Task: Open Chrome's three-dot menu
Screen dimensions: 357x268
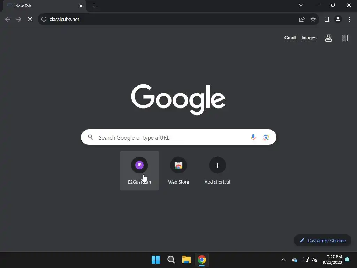Action: pos(349,20)
